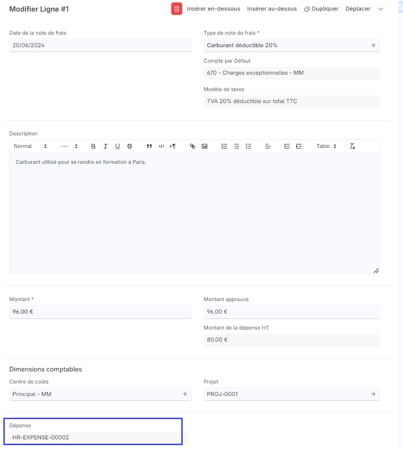This screenshot has width=403, height=449.
Task: Apply italic formatting in the editor
Action: tap(105, 146)
